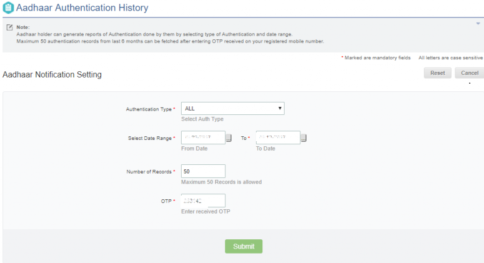The width and height of the screenshot is (484, 263).
Task: Click the Aadhaar clipboard logo icon
Action: pos(8,7)
